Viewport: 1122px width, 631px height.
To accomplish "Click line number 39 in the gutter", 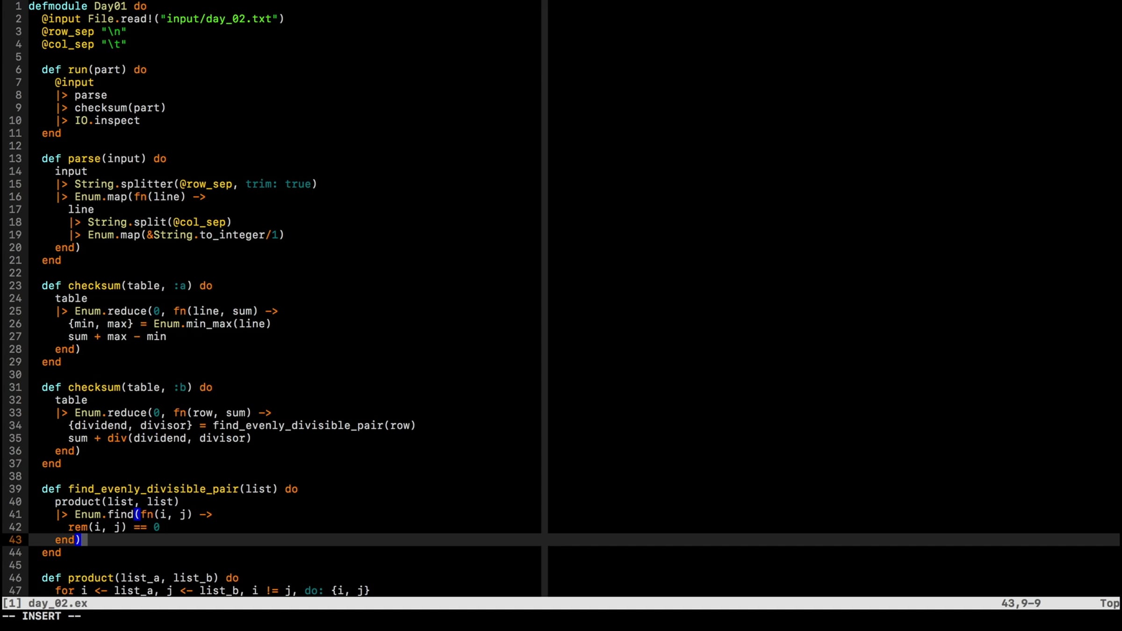I will 15,489.
